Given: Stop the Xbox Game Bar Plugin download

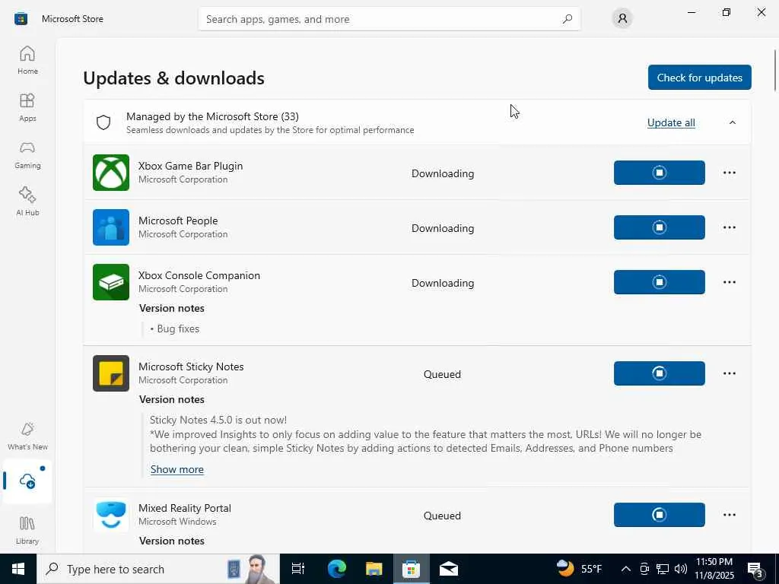Looking at the screenshot, I should coord(660,173).
